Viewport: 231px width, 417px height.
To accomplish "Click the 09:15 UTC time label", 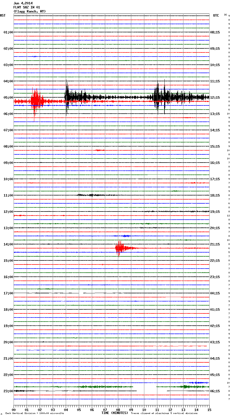I will 215,49.
